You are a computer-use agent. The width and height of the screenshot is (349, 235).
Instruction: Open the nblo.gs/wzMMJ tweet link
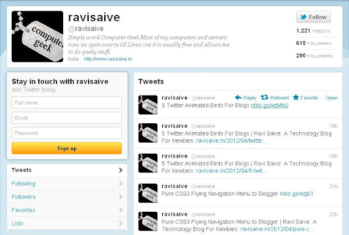[x=269, y=105]
